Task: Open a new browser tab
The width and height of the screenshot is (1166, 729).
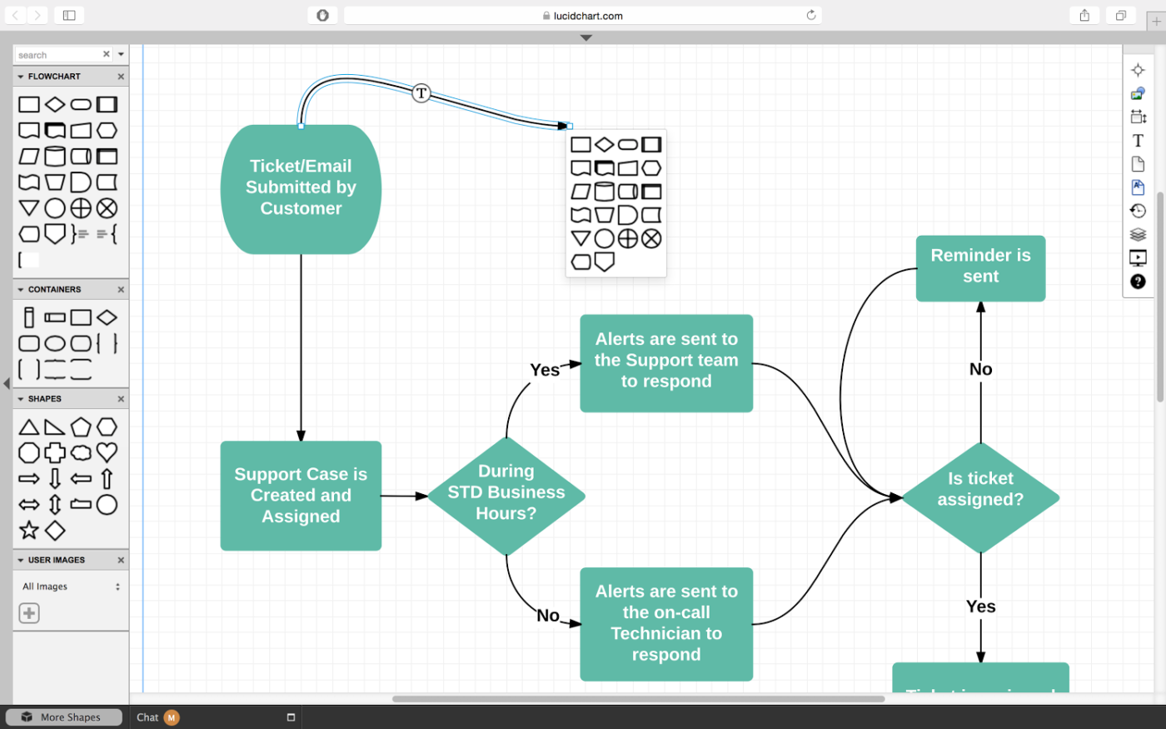Action: tap(1156, 22)
